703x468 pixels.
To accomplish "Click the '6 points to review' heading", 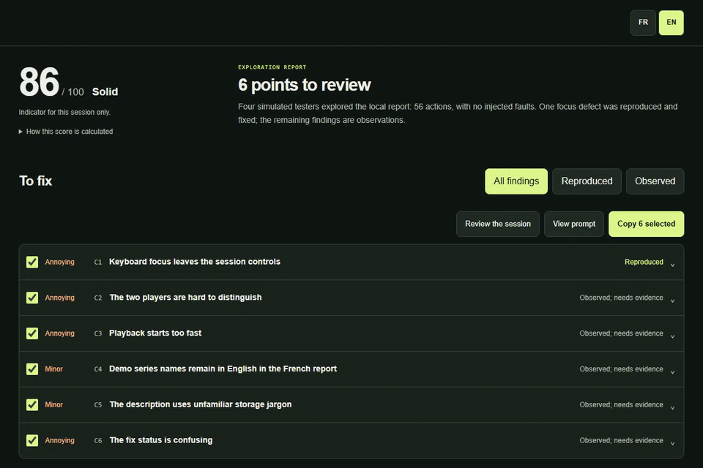I will point(305,85).
